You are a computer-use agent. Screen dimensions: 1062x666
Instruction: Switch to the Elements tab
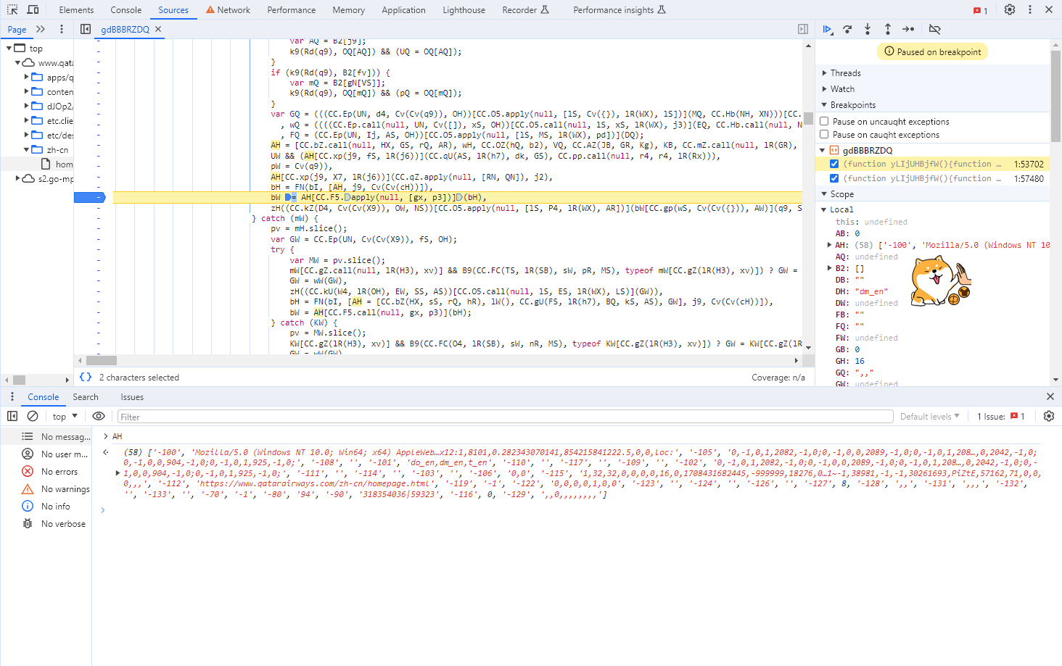coord(76,10)
